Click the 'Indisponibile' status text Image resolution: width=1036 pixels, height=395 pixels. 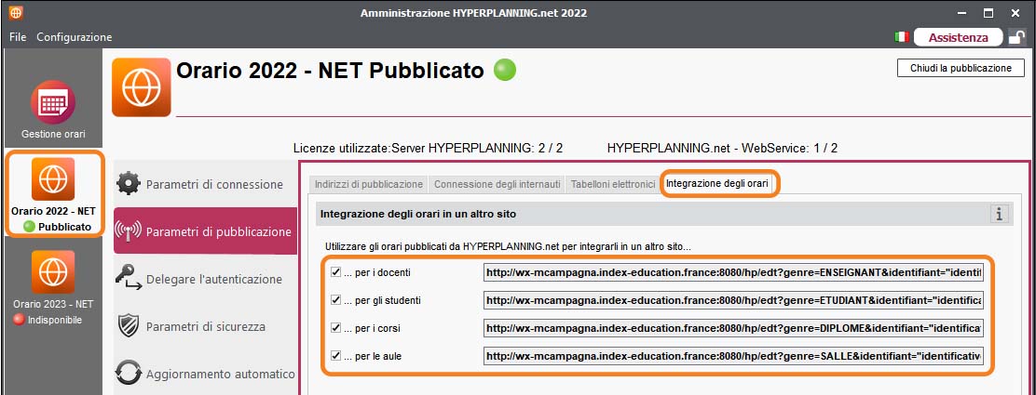tap(55, 320)
